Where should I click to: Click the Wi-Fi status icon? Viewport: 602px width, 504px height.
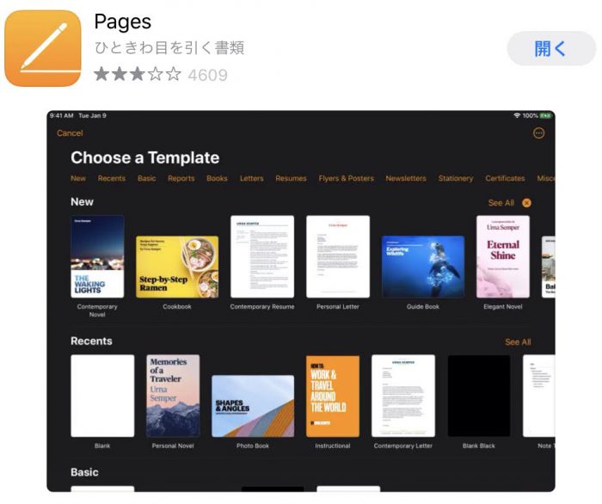coord(517,115)
